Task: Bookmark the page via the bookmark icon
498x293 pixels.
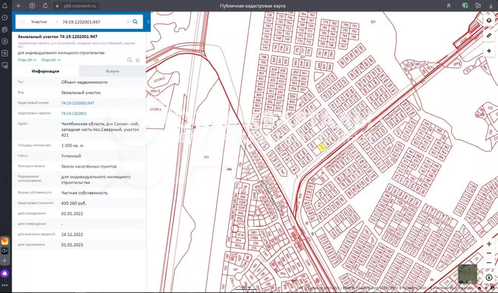Action: click(x=449, y=6)
